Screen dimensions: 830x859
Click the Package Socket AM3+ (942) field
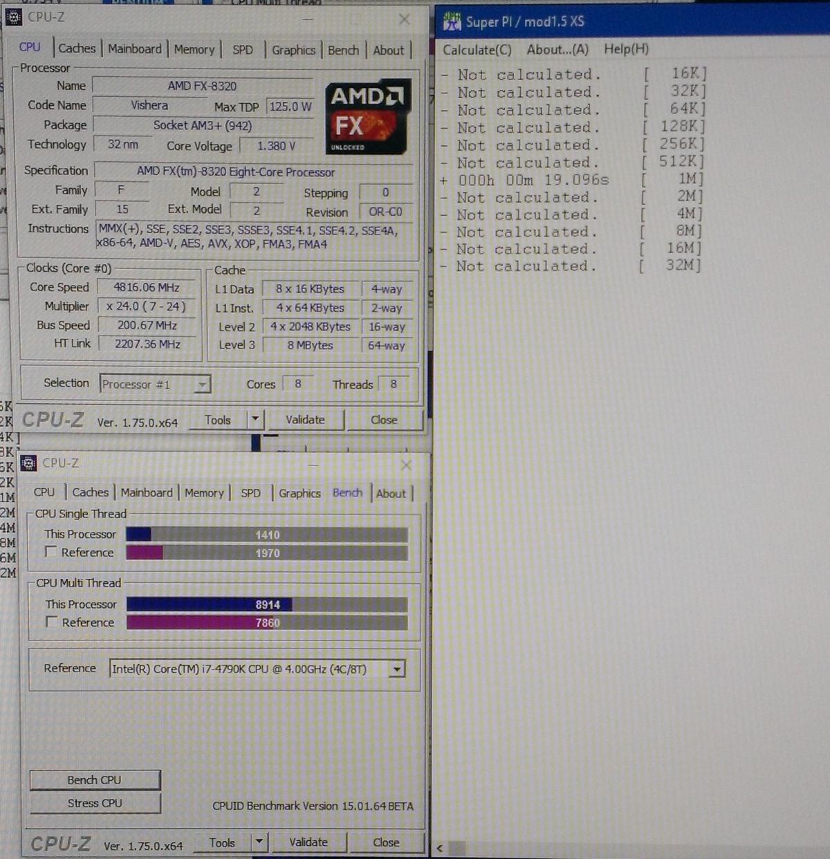click(203, 125)
